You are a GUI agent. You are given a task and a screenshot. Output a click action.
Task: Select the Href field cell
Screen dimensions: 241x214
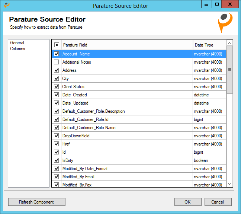coord(127,144)
